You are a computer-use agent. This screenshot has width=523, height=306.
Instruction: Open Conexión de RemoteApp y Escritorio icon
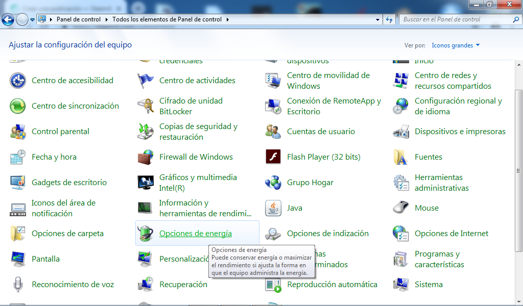click(x=273, y=106)
